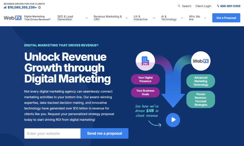244x146 pixels.
Task: Call 888-601-5359 phone link
Action: (230, 6)
